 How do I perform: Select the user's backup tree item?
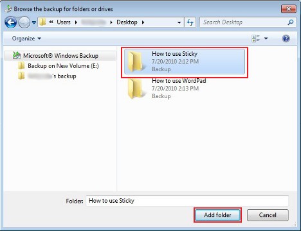[x=52, y=76]
